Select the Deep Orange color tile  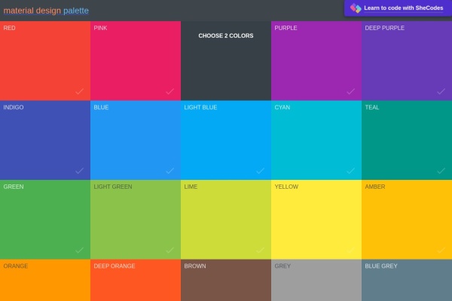[136, 280]
